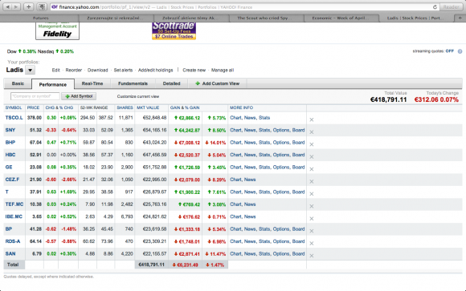Remove SNY row with its X icon
The height and width of the screenshot is (291, 466).
312,132
